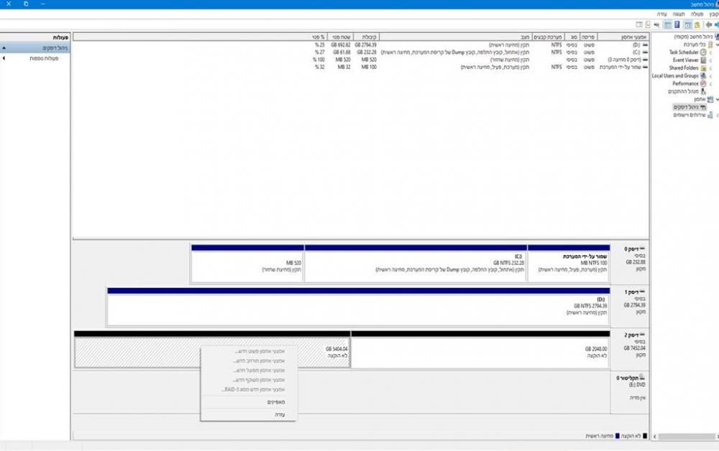This screenshot has width=719, height=451.
Task: Select the 2048.00 GB unallocated partition
Action: (x=480, y=352)
